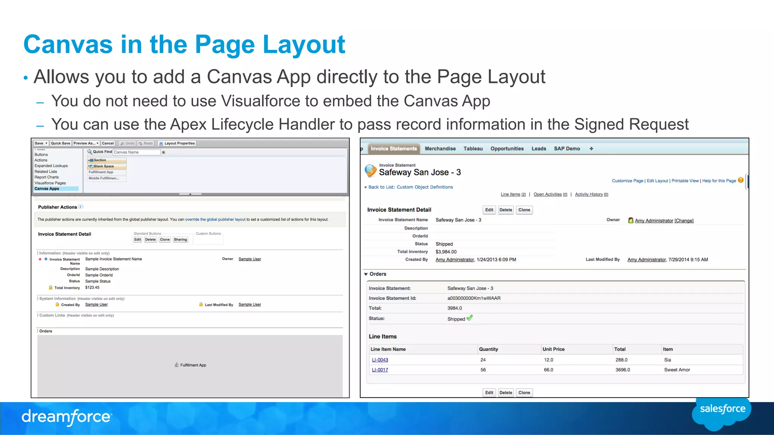Screen dimensions: 774x435
Task: Select Canvas Apps in palette category list
Action: tap(56, 189)
